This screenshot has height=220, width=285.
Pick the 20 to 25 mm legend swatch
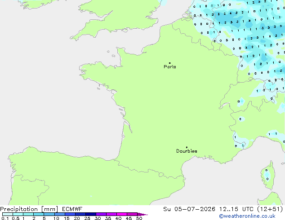click(x=80, y=214)
